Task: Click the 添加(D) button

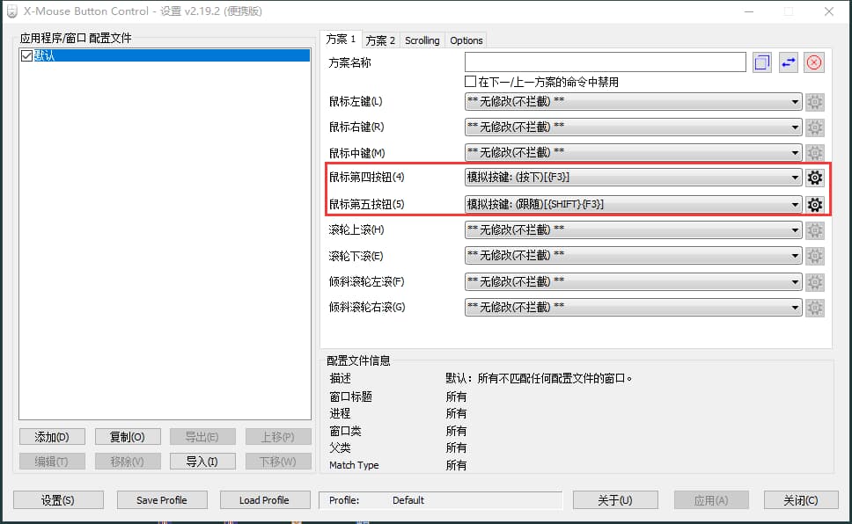Action: click(x=52, y=437)
